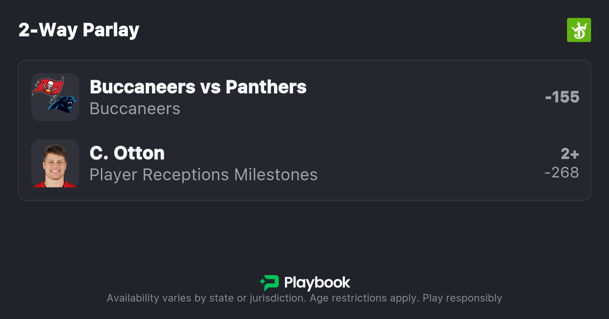Open the "Buccaneers vs Panthers" matchup title
This screenshot has width=609, height=319.
click(x=198, y=87)
